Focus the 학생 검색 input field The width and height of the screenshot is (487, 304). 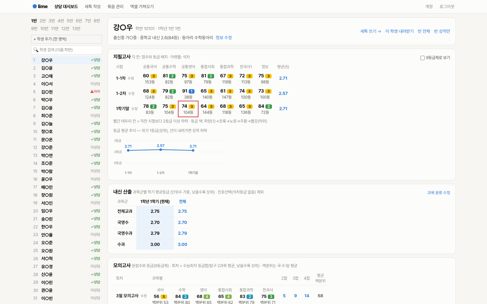67,50
